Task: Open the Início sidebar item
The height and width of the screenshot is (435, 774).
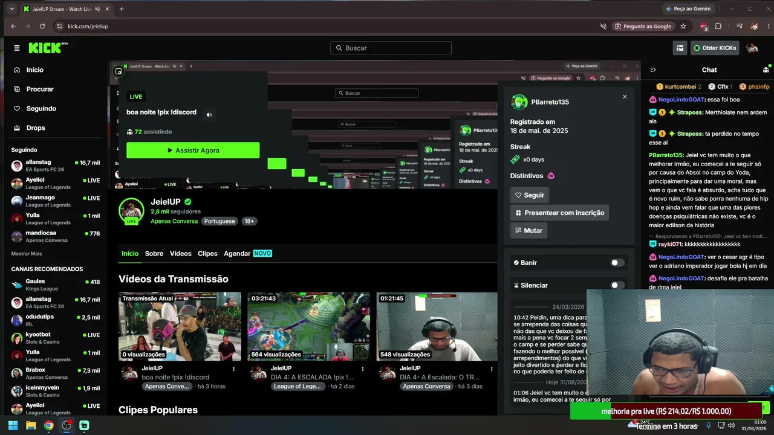Action: point(28,70)
